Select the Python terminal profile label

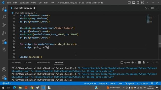125,62
